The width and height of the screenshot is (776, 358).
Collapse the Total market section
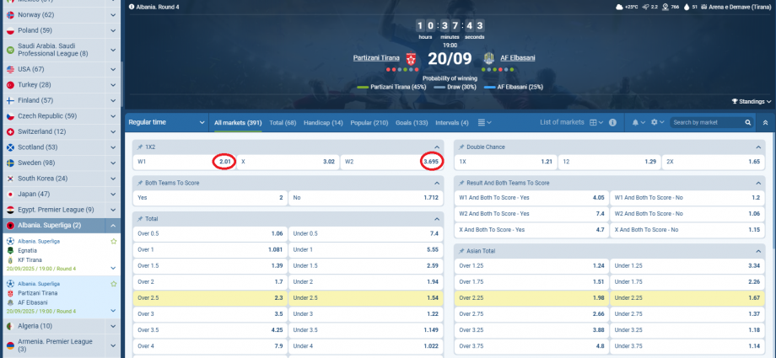click(437, 218)
